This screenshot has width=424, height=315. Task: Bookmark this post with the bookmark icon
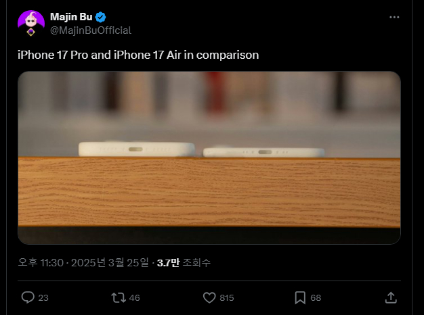coord(300,297)
